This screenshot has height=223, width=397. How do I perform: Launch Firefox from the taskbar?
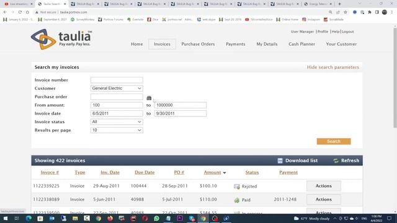pos(110,219)
